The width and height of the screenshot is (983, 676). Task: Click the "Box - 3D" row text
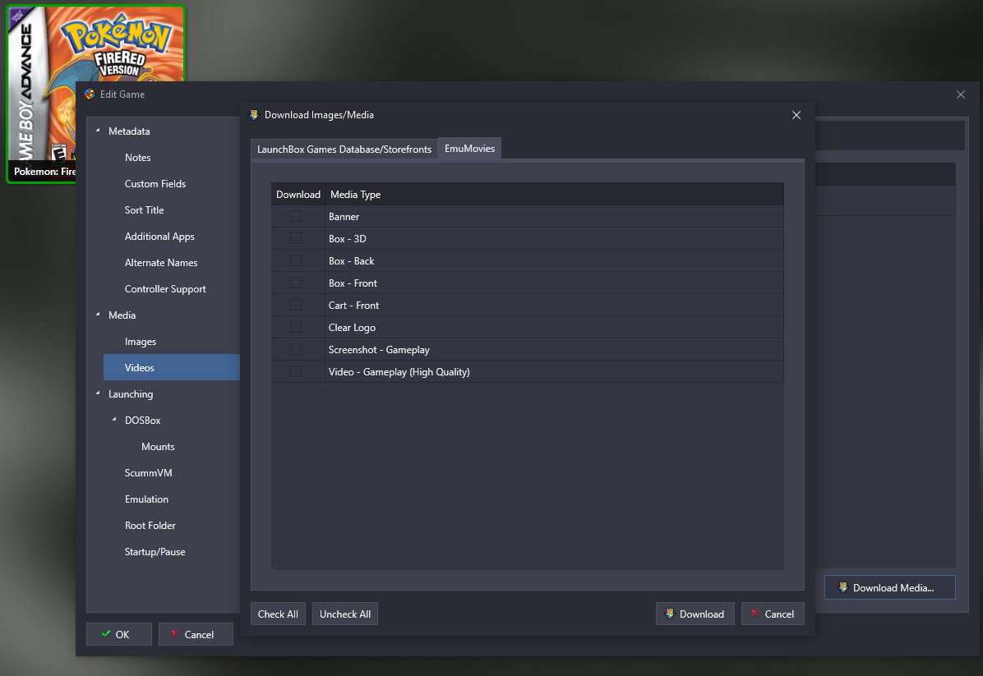click(348, 239)
